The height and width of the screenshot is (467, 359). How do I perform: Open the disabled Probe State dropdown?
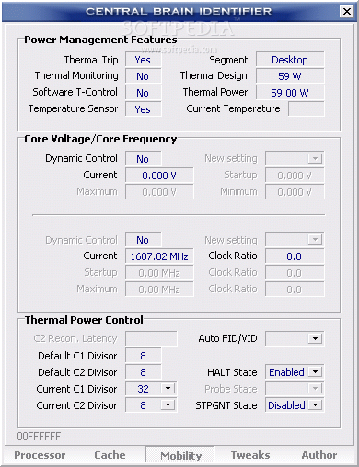click(315, 389)
